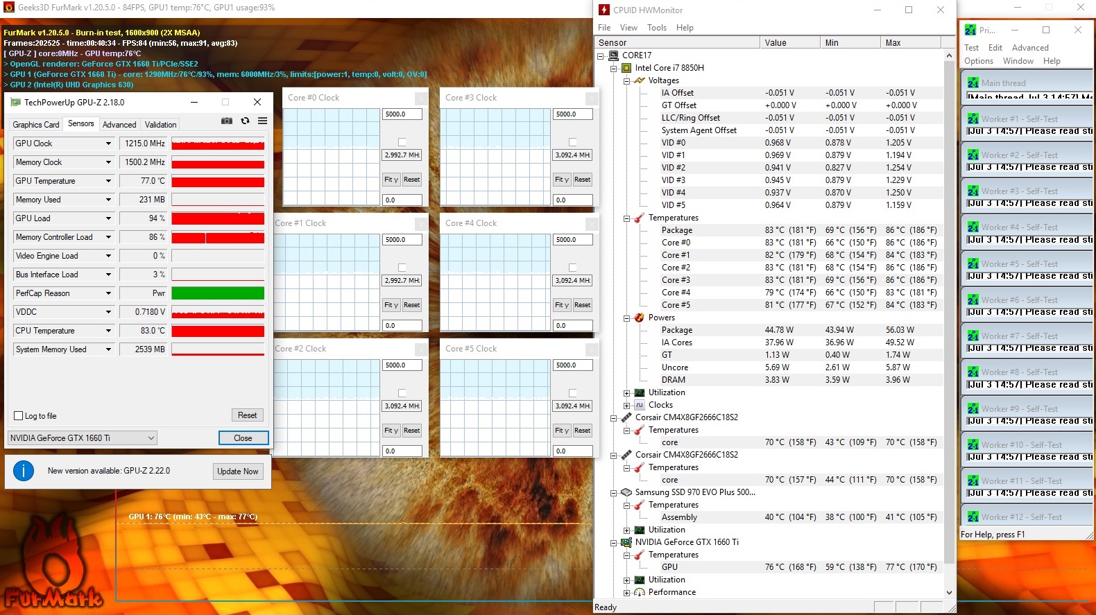Tick the checkbox in Core #5 Clock window
The width and height of the screenshot is (1096, 615).
[572, 393]
